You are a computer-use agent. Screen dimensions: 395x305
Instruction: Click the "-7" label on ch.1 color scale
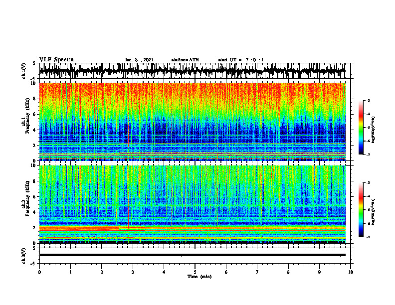click(x=368, y=154)
